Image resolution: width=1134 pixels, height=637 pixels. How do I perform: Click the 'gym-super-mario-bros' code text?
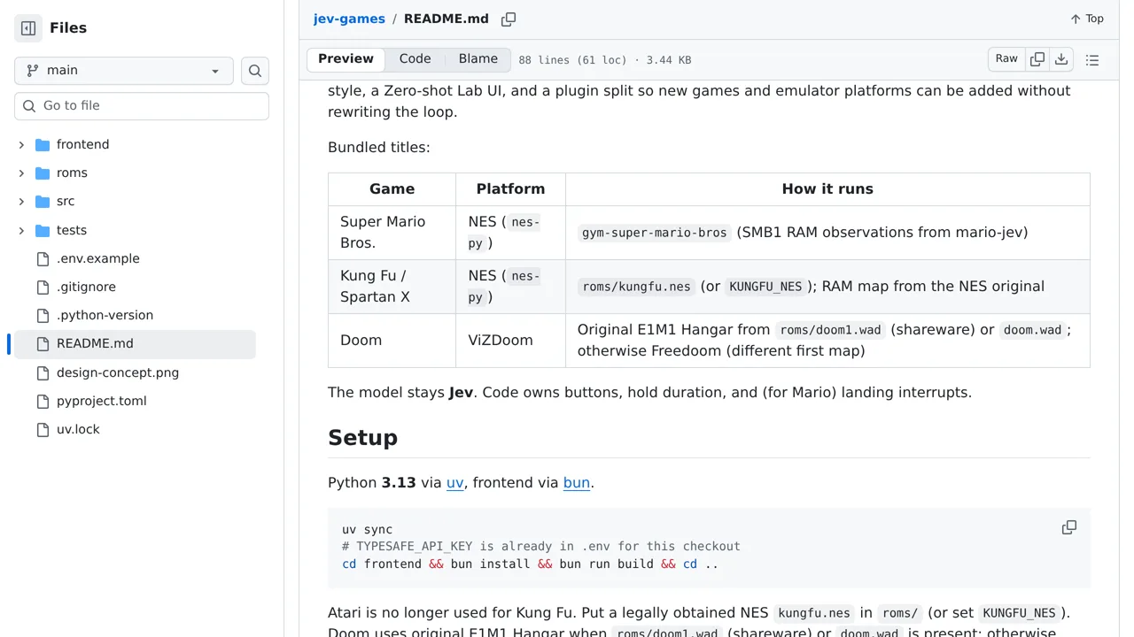[654, 233]
